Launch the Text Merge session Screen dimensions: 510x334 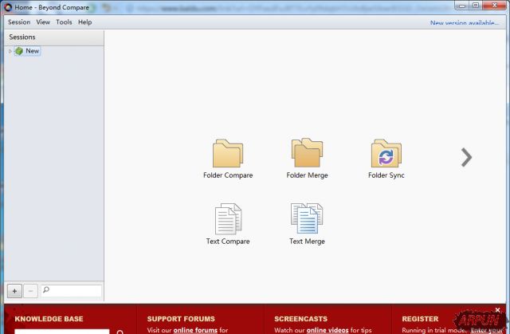pos(307,219)
